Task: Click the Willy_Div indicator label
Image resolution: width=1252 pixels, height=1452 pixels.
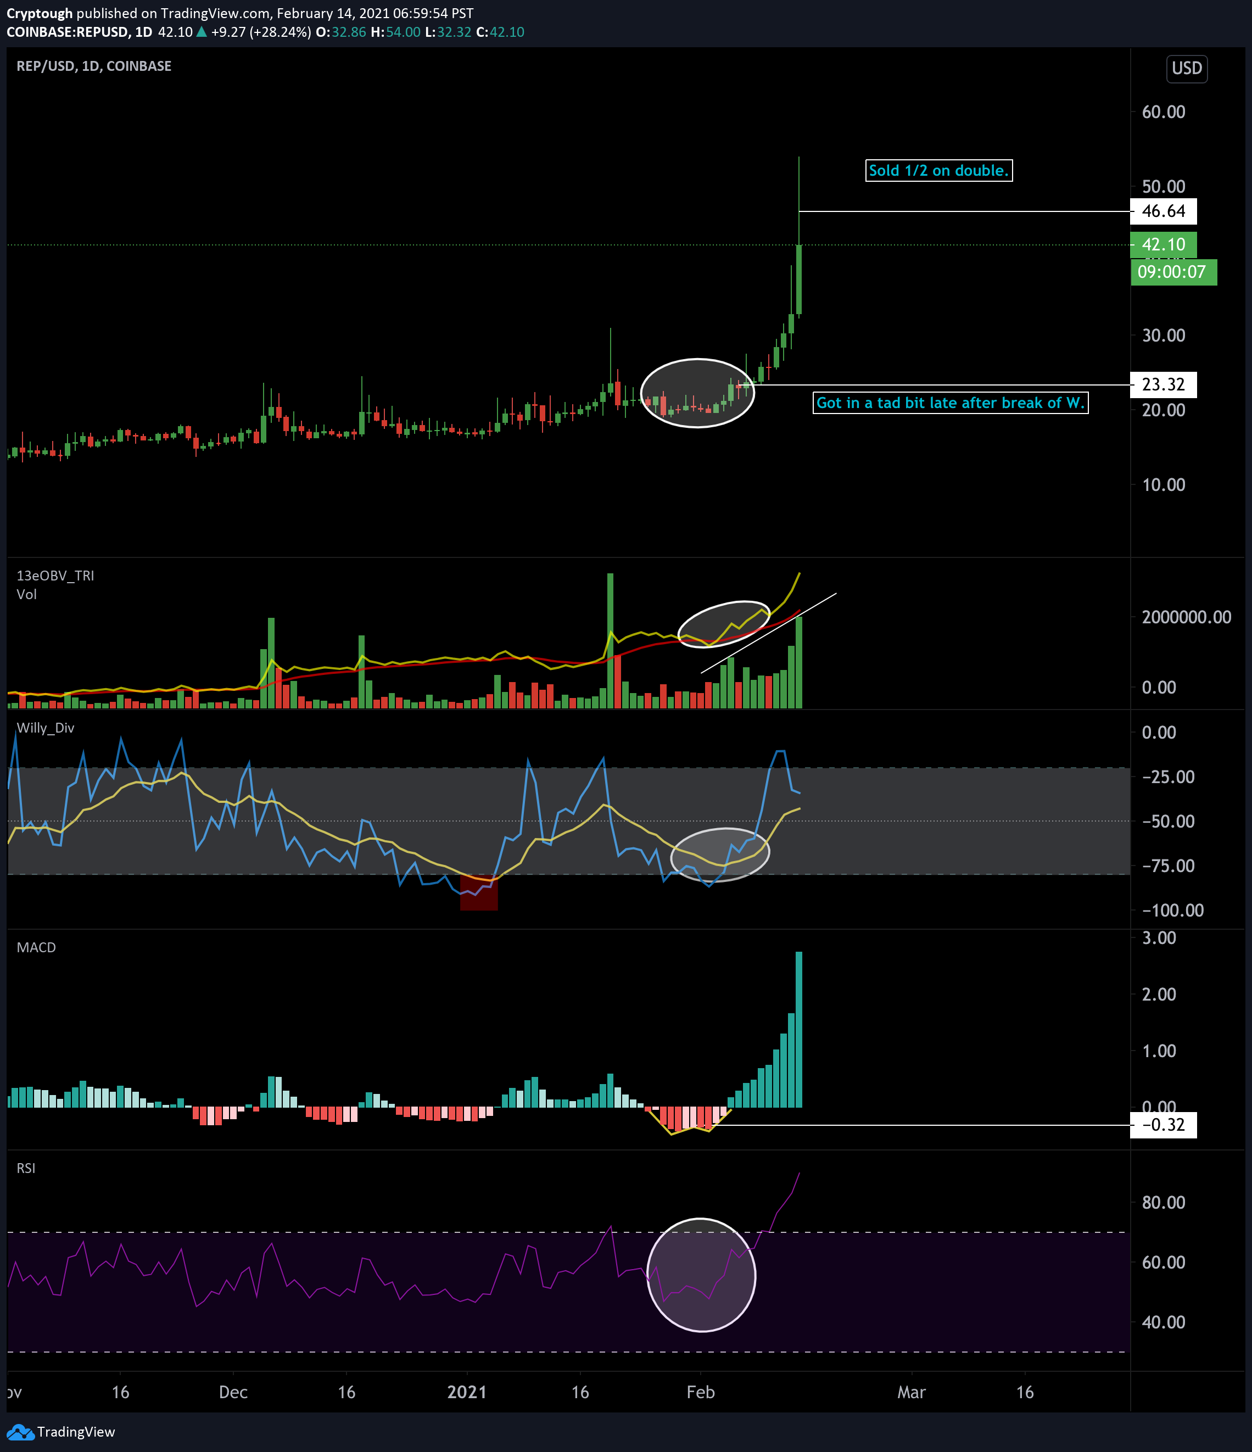Action: (x=46, y=728)
